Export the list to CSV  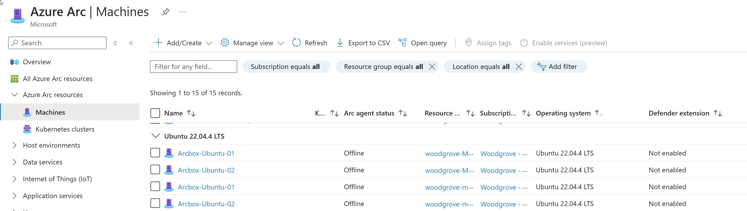coord(363,43)
